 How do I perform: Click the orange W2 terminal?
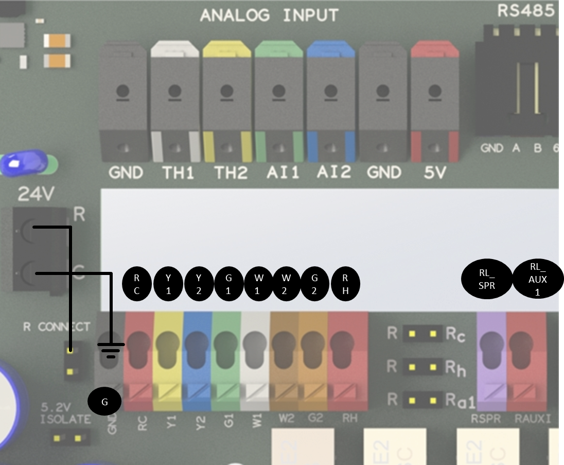click(x=283, y=350)
